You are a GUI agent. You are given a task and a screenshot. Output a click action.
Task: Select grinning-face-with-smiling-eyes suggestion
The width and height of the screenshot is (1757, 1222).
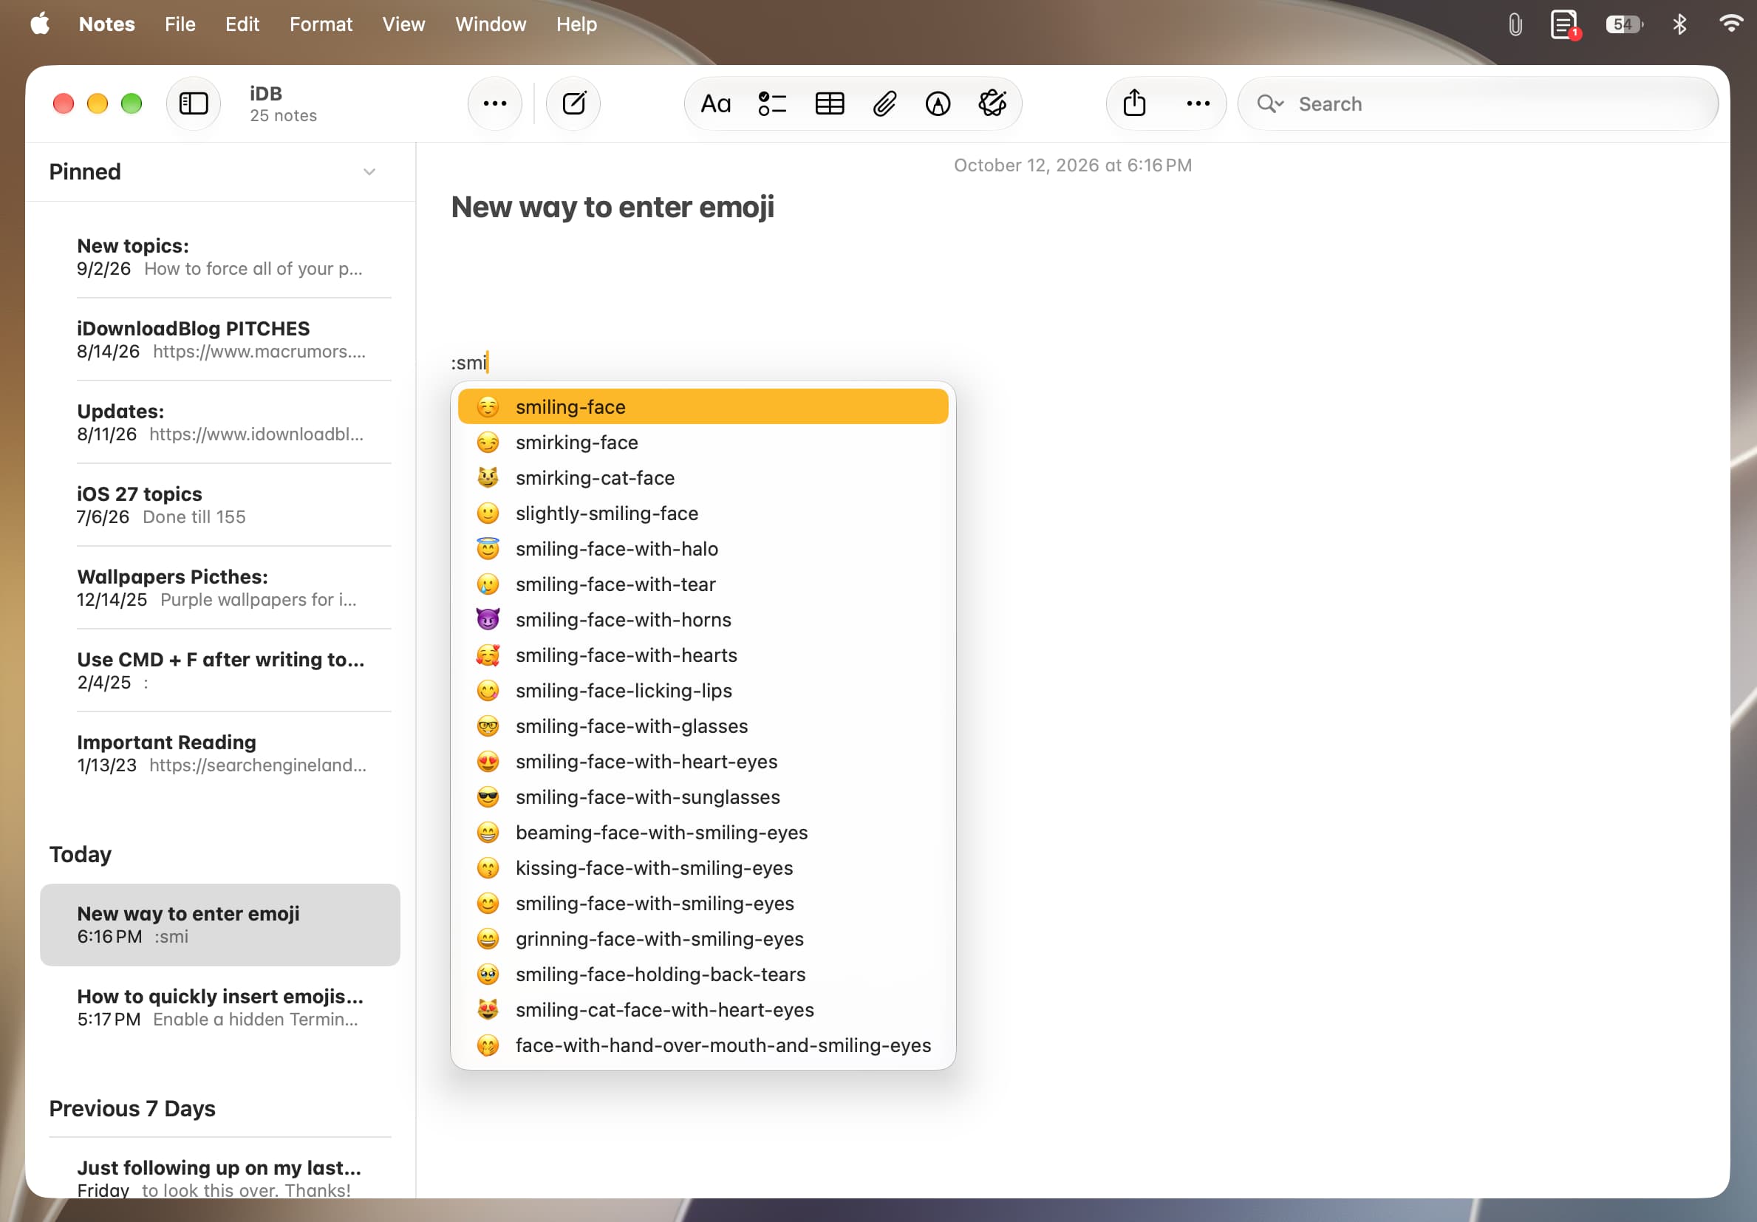click(x=703, y=938)
